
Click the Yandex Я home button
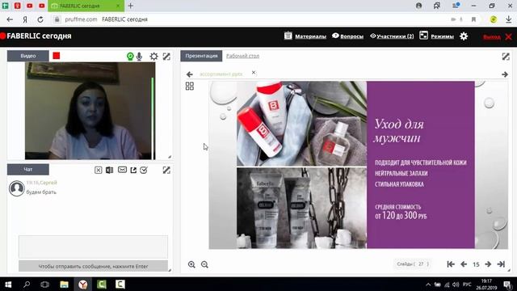click(x=25, y=19)
